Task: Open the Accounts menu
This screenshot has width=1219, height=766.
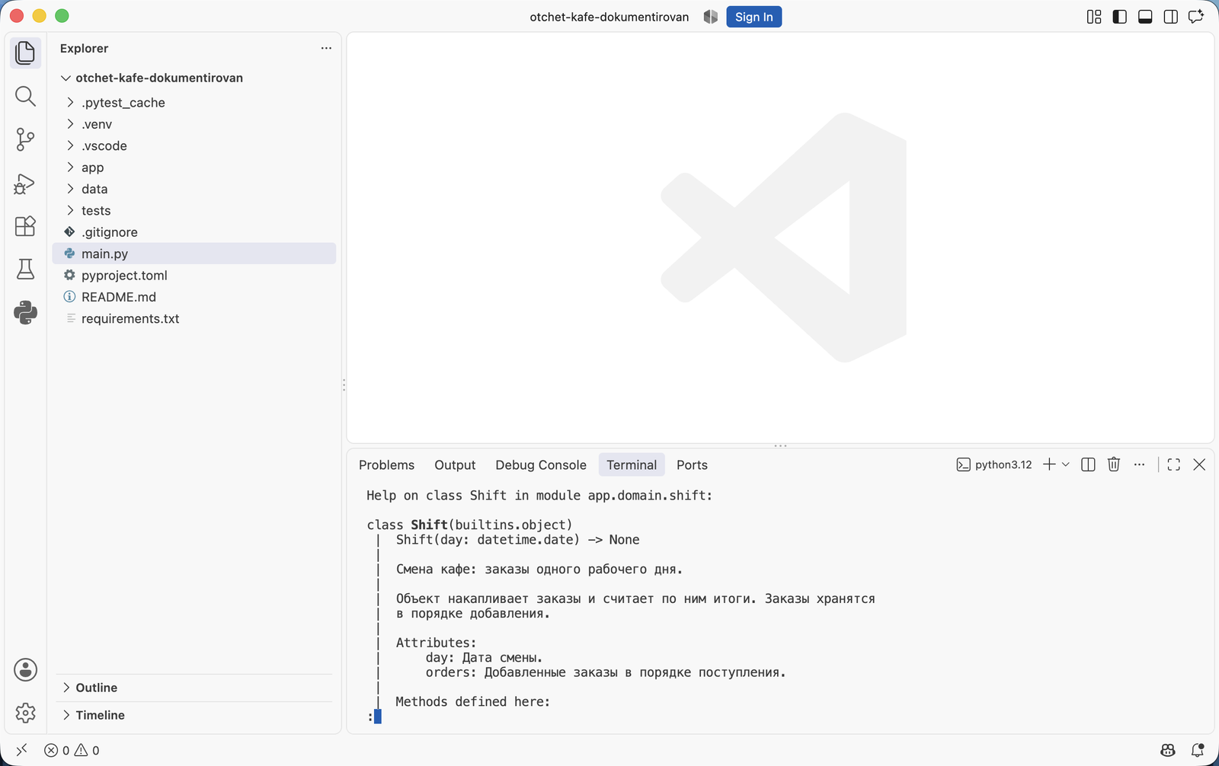Action: [x=25, y=670]
